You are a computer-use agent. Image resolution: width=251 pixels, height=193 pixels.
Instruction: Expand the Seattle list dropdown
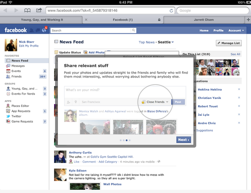point(166,42)
